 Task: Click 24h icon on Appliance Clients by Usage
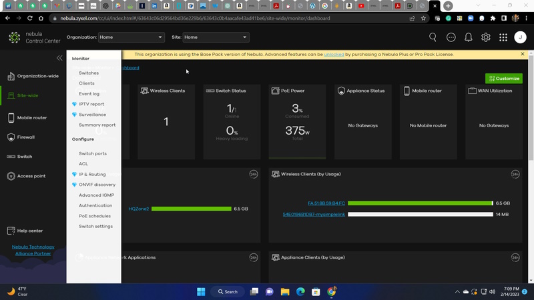click(x=515, y=257)
